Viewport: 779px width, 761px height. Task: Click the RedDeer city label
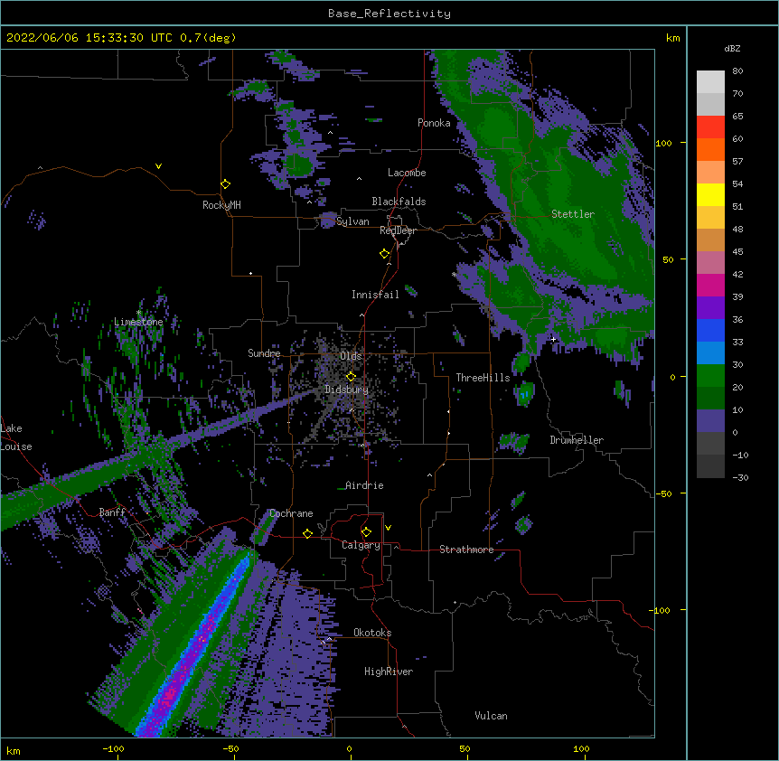tap(398, 230)
